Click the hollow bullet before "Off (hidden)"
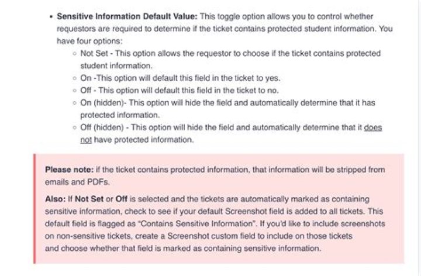 pos(75,128)
